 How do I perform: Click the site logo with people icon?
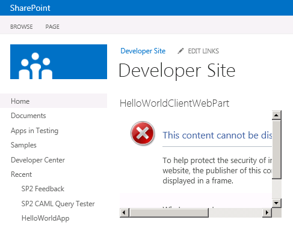coord(58,62)
